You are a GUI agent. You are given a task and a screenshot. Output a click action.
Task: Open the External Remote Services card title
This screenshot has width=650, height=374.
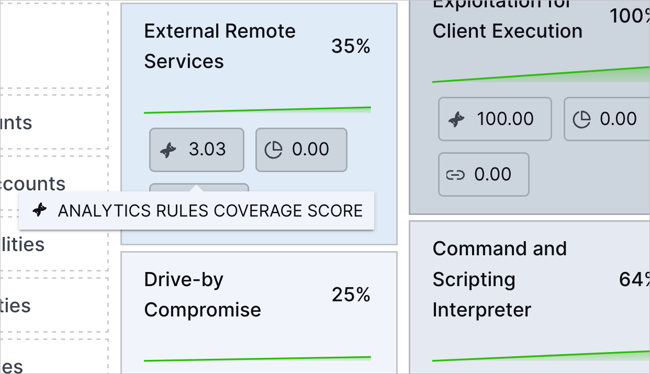point(220,47)
